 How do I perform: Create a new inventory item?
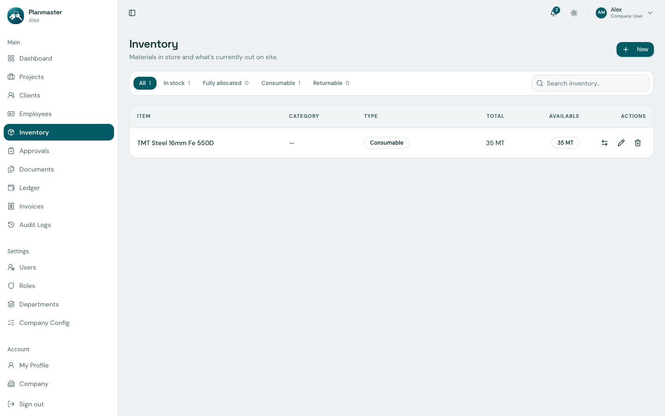click(x=635, y=49)
